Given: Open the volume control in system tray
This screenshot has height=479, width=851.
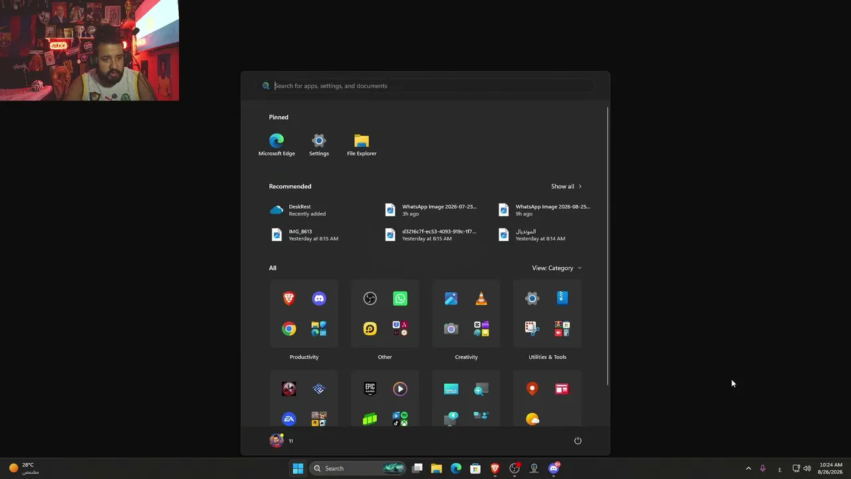Looking at the screenshot, I should [807, 468].
